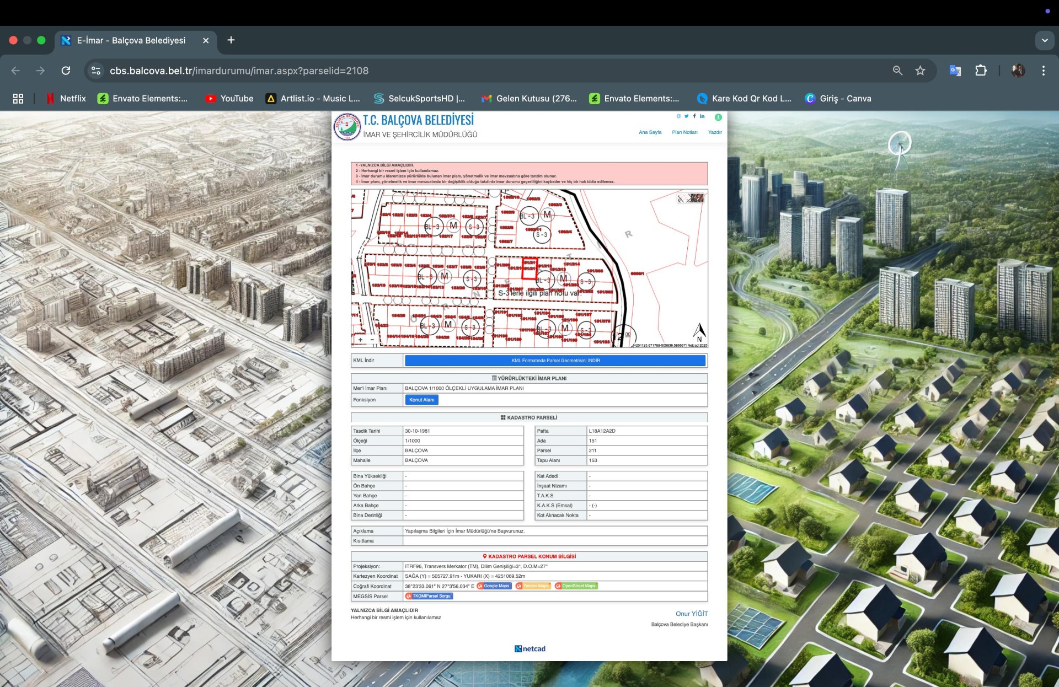
Task: Go to Ana Sayfa menu link
Action: pyautogui.click(x=650, y=132)
